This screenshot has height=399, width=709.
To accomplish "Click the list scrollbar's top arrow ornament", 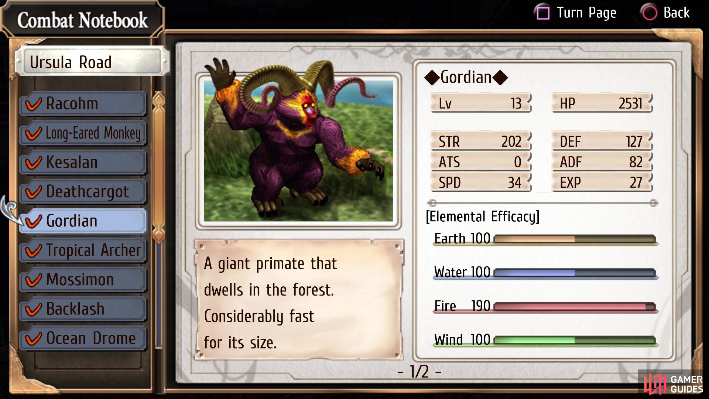I will click(159, 102).
